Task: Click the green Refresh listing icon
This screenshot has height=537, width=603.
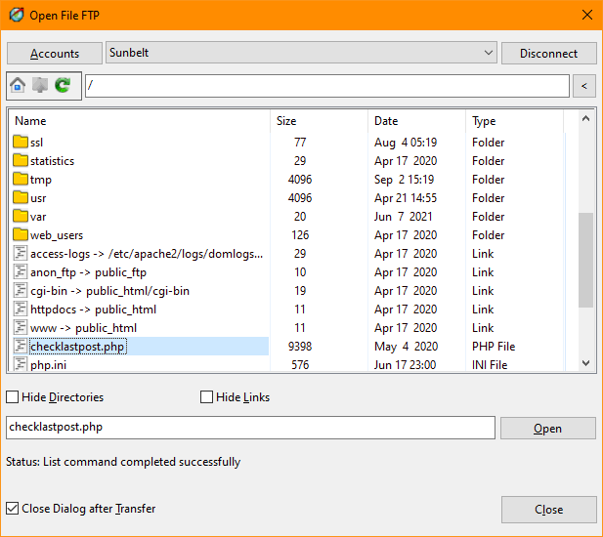Action: (x=63, y=85)
